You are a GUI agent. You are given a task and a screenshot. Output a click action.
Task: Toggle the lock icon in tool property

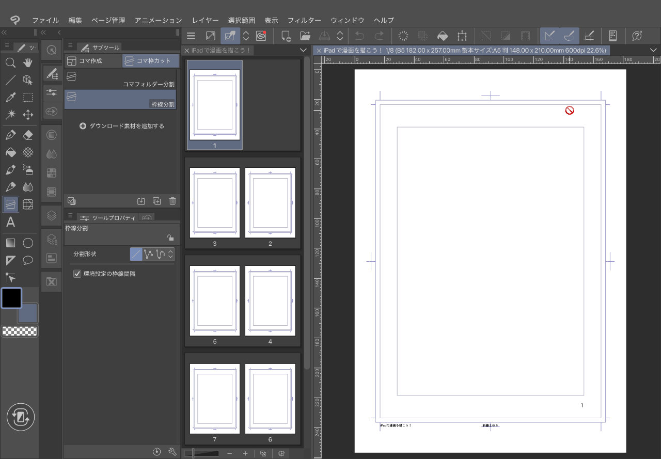point(170,238)
